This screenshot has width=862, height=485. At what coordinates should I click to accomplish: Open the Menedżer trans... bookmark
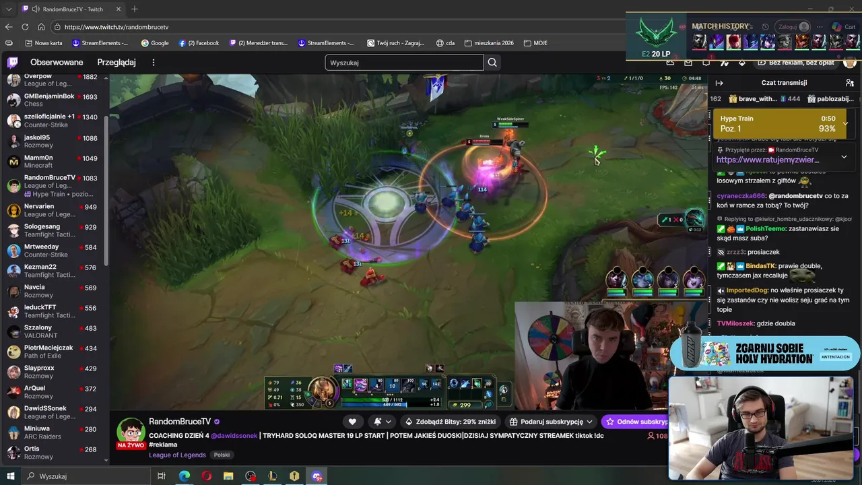click(x=259, y=43)
